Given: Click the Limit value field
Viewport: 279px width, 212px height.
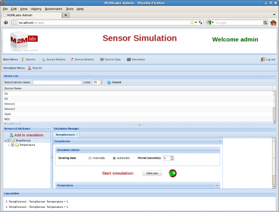Looking at the screenshot, I should point(96,82).
